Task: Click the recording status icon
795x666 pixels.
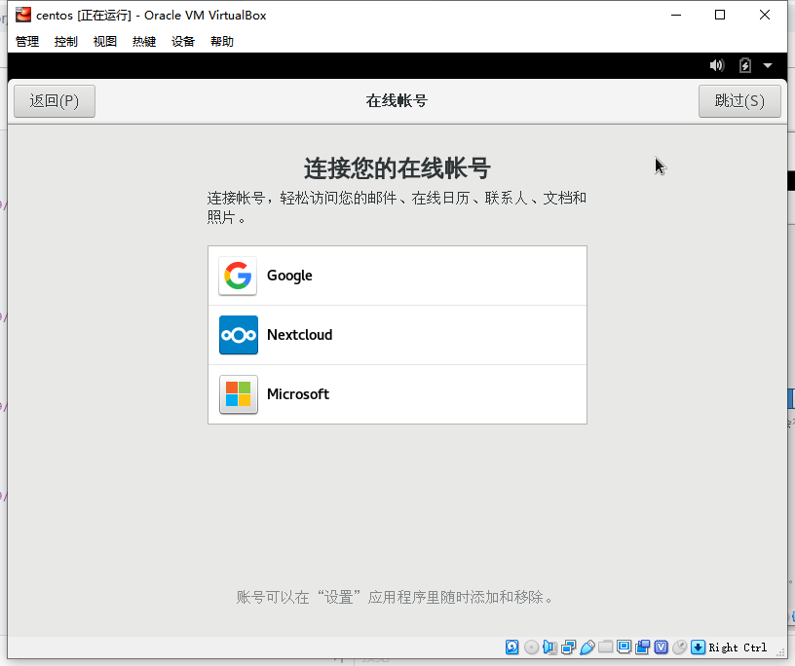Action: [642, 647]
